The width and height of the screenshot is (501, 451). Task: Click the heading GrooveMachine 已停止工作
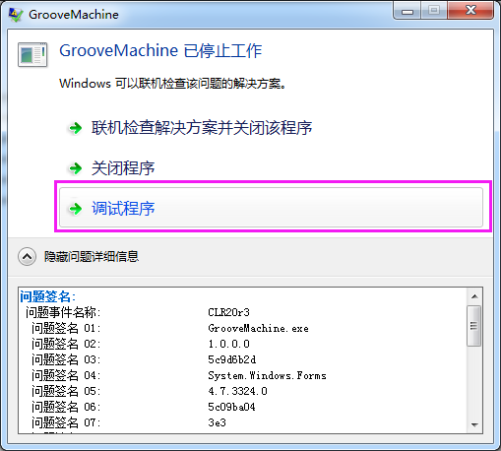pyautogui.click(x=160, y=51)
